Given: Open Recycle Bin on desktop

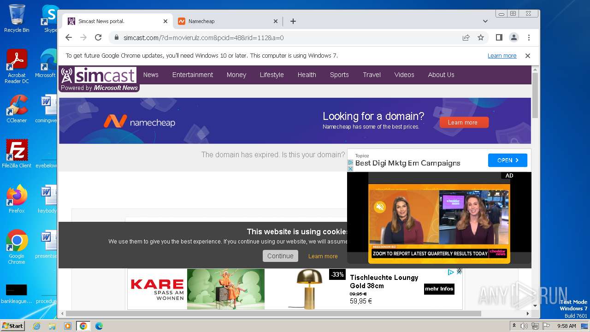Looking at the screenshot, I should point(17,18).
